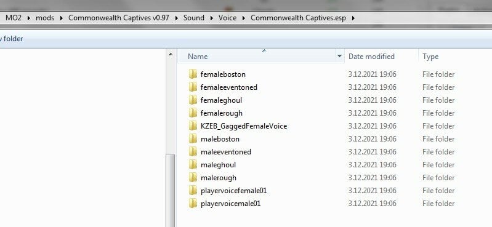Click date modified of femaleboston row
Viewport: 492px width, 227px height.
372,74
